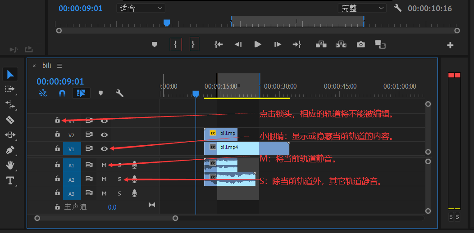Click the master track volume 0.0
The height and width of the screenshot is (233, 474).
[112, 207]
